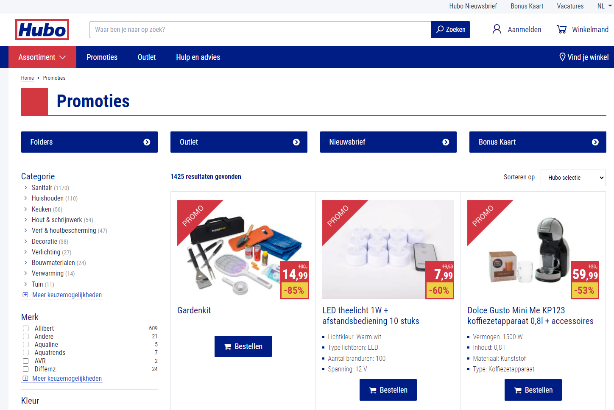Expand the Sanitair category

(x=42, y=187)
